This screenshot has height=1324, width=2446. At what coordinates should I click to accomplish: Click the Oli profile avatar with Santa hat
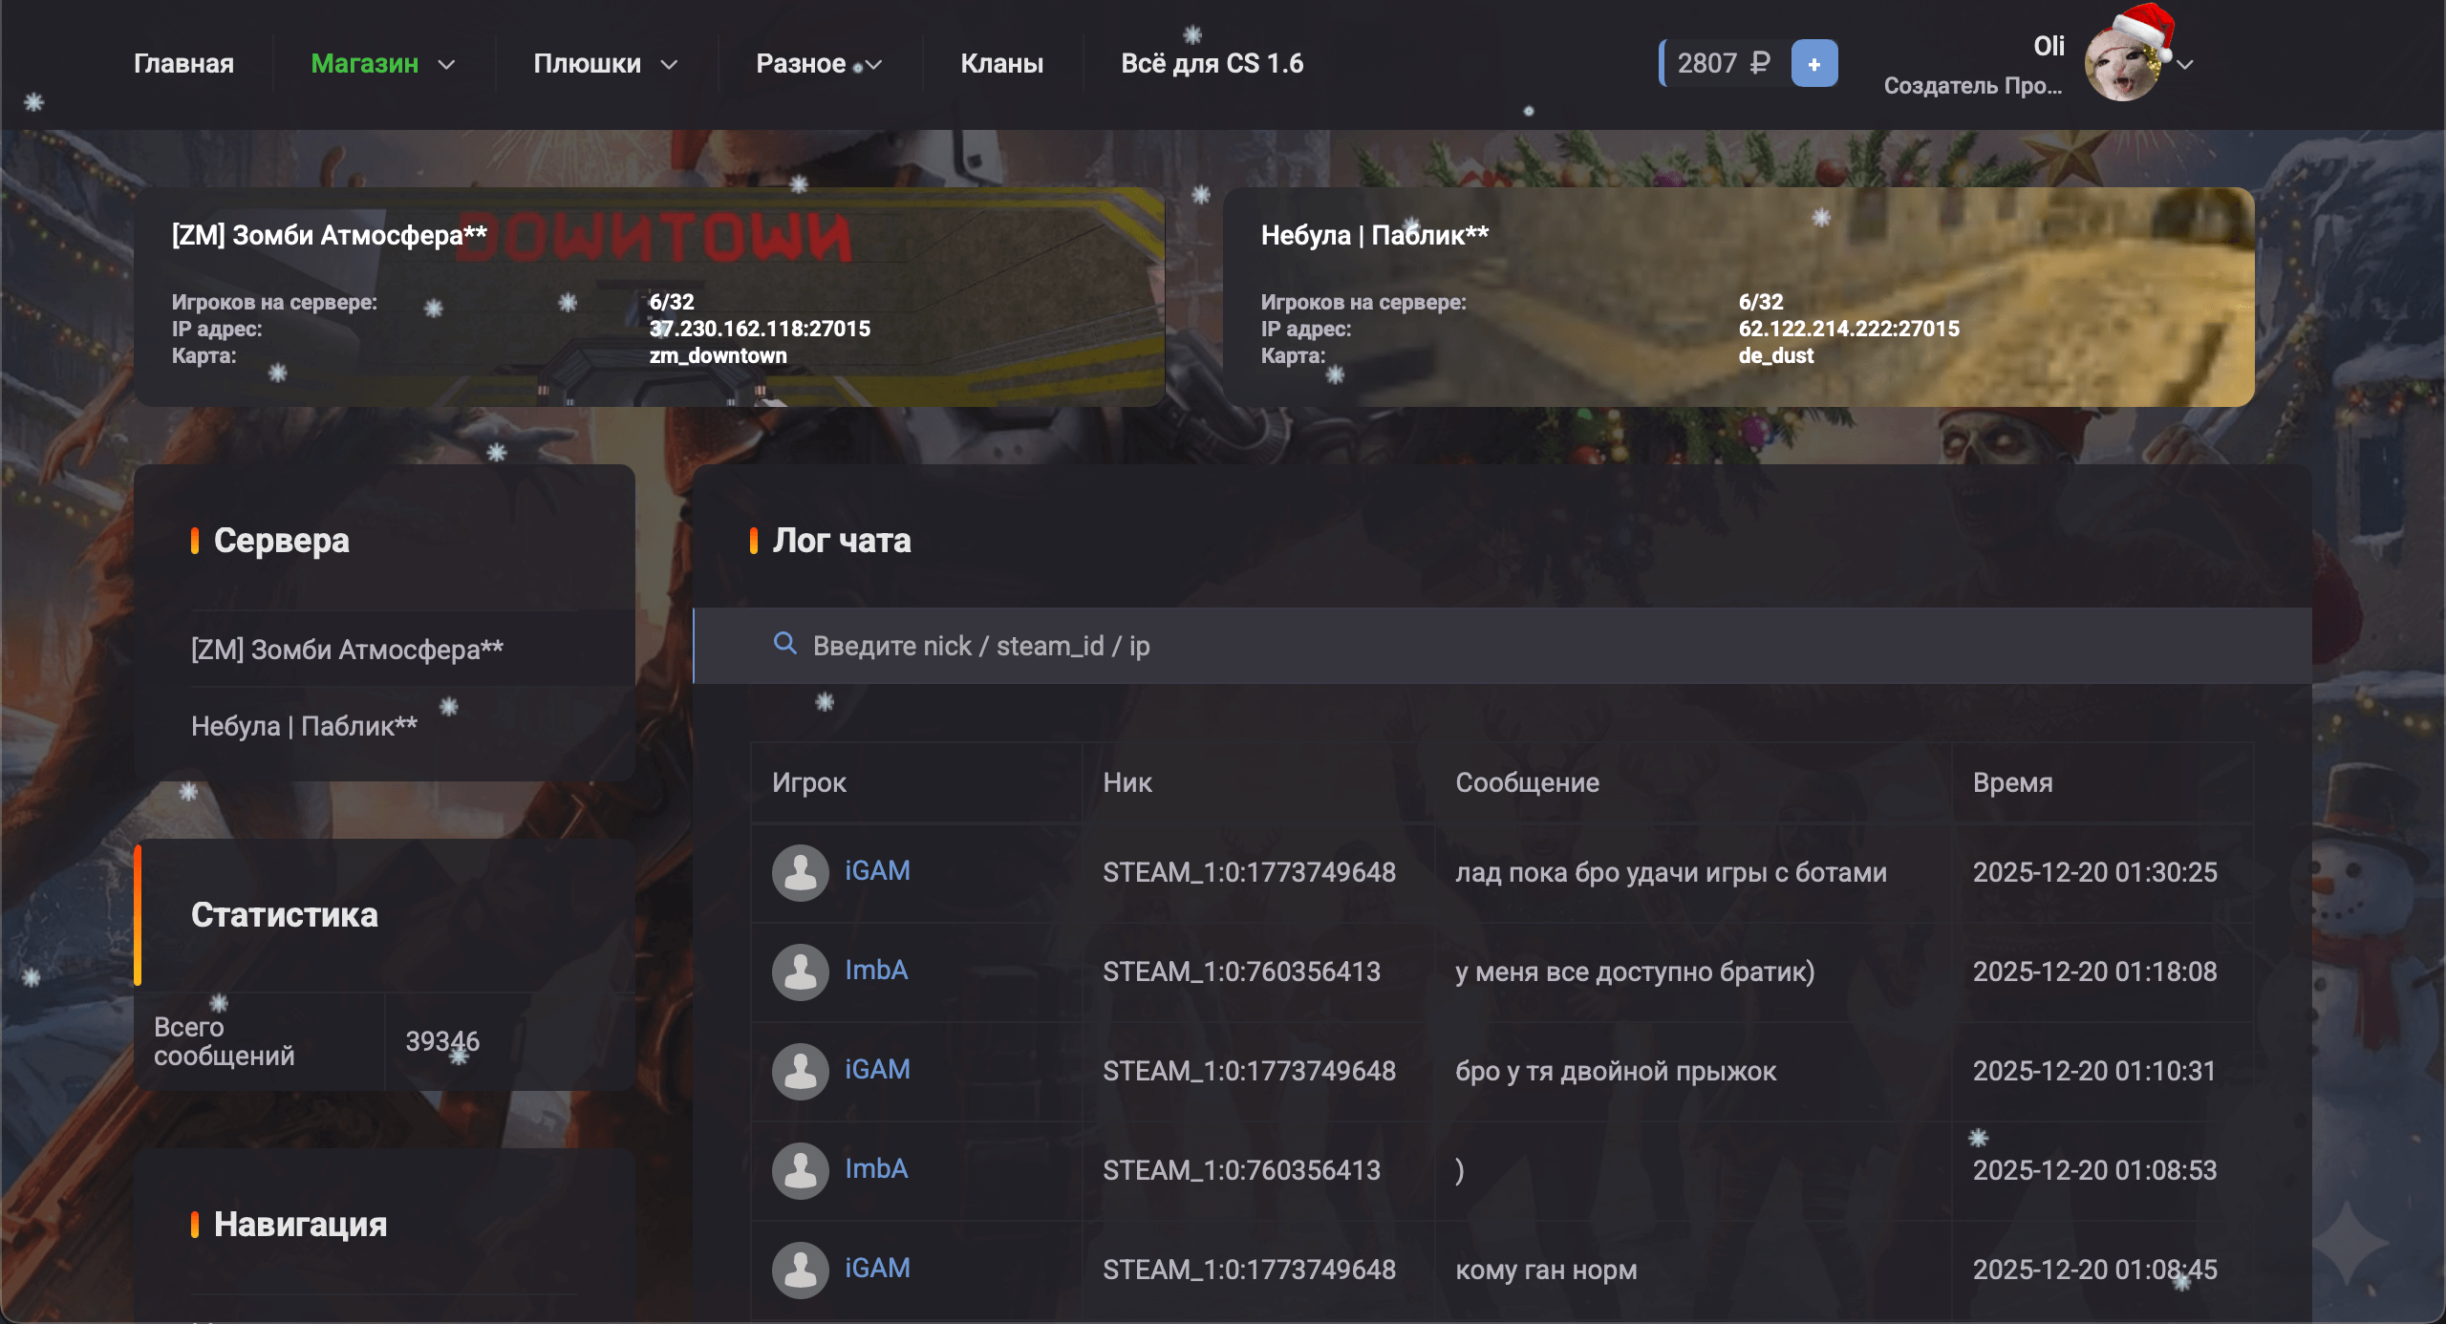[2123, 63]
